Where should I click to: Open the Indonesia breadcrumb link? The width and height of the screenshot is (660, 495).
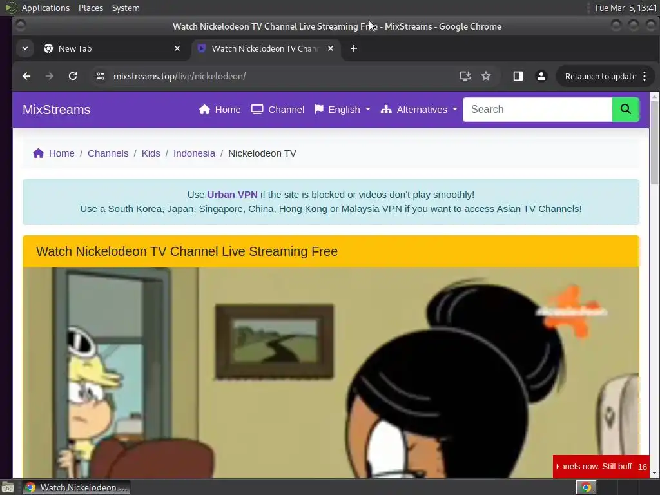[x=194, y=153]
